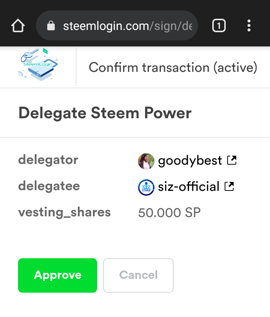Tap the browser home icon

pos(18,26)
